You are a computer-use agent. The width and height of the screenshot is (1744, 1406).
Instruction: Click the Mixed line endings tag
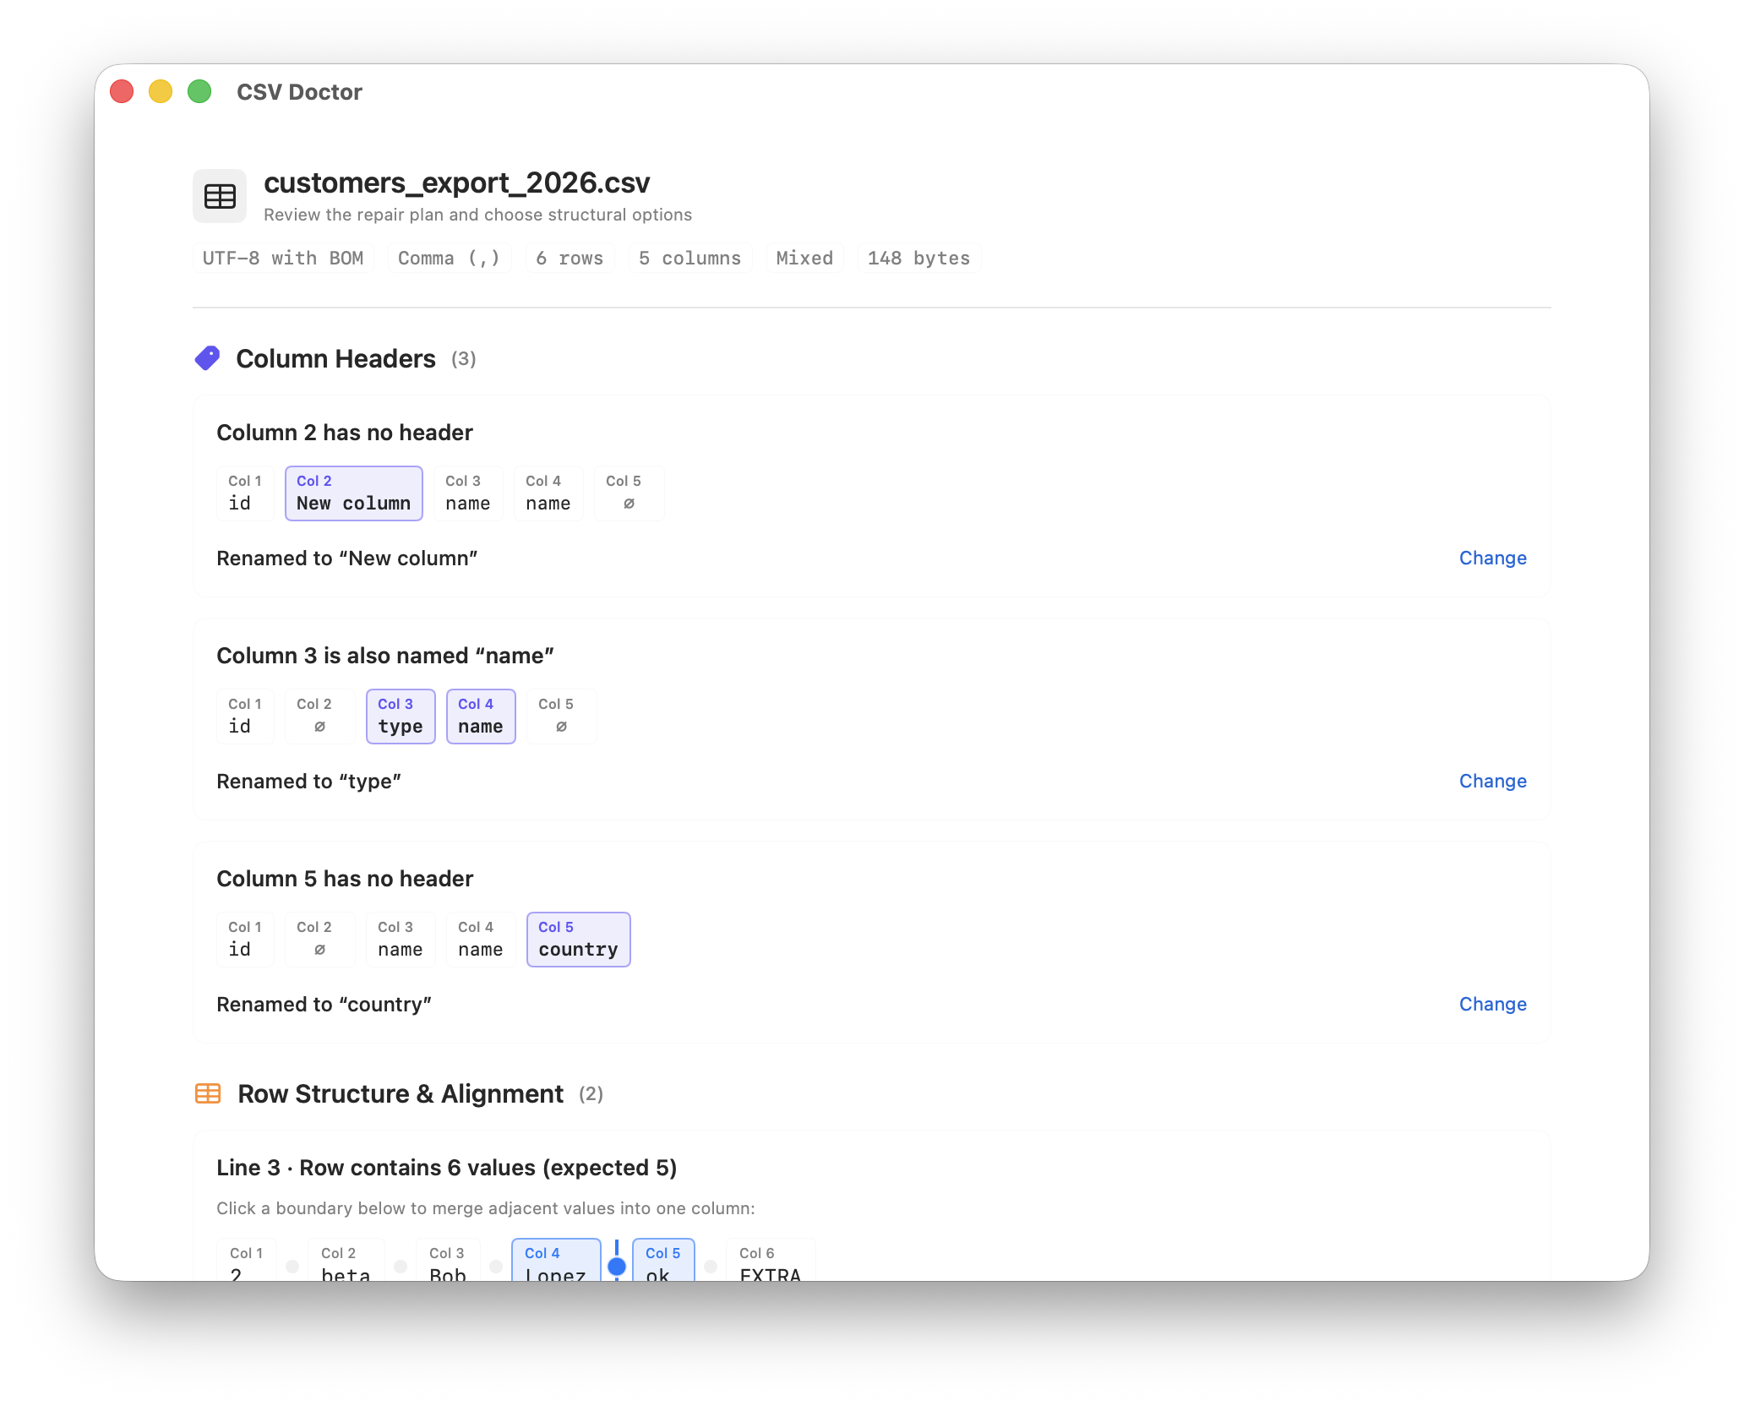click(x=804, y=258)
